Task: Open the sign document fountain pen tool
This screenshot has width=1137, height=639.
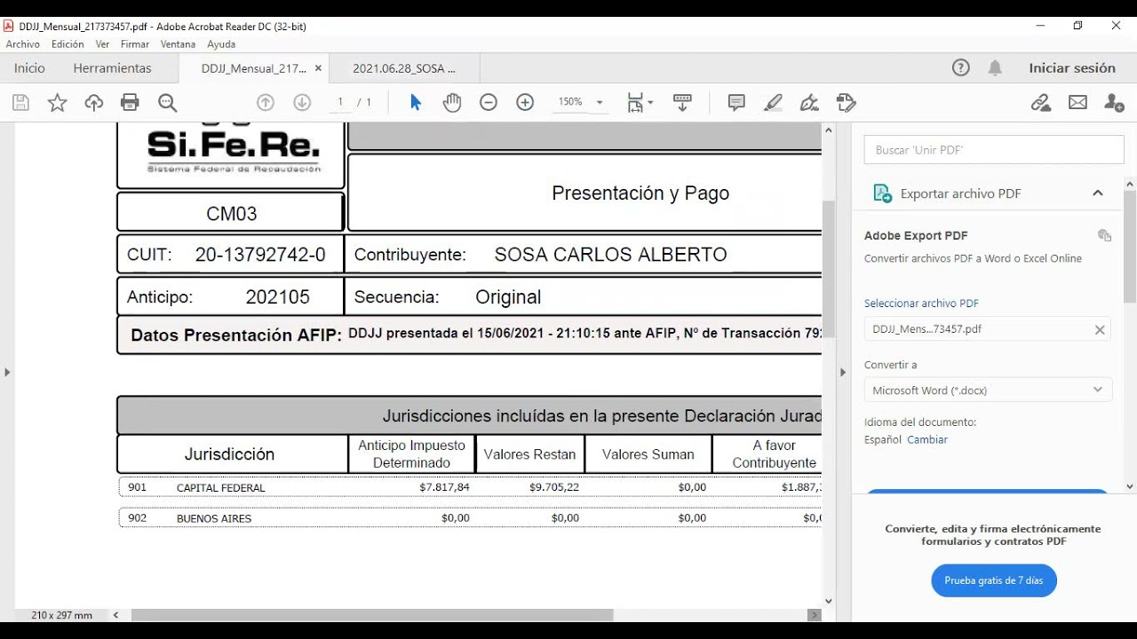Action: pos(809,103)
